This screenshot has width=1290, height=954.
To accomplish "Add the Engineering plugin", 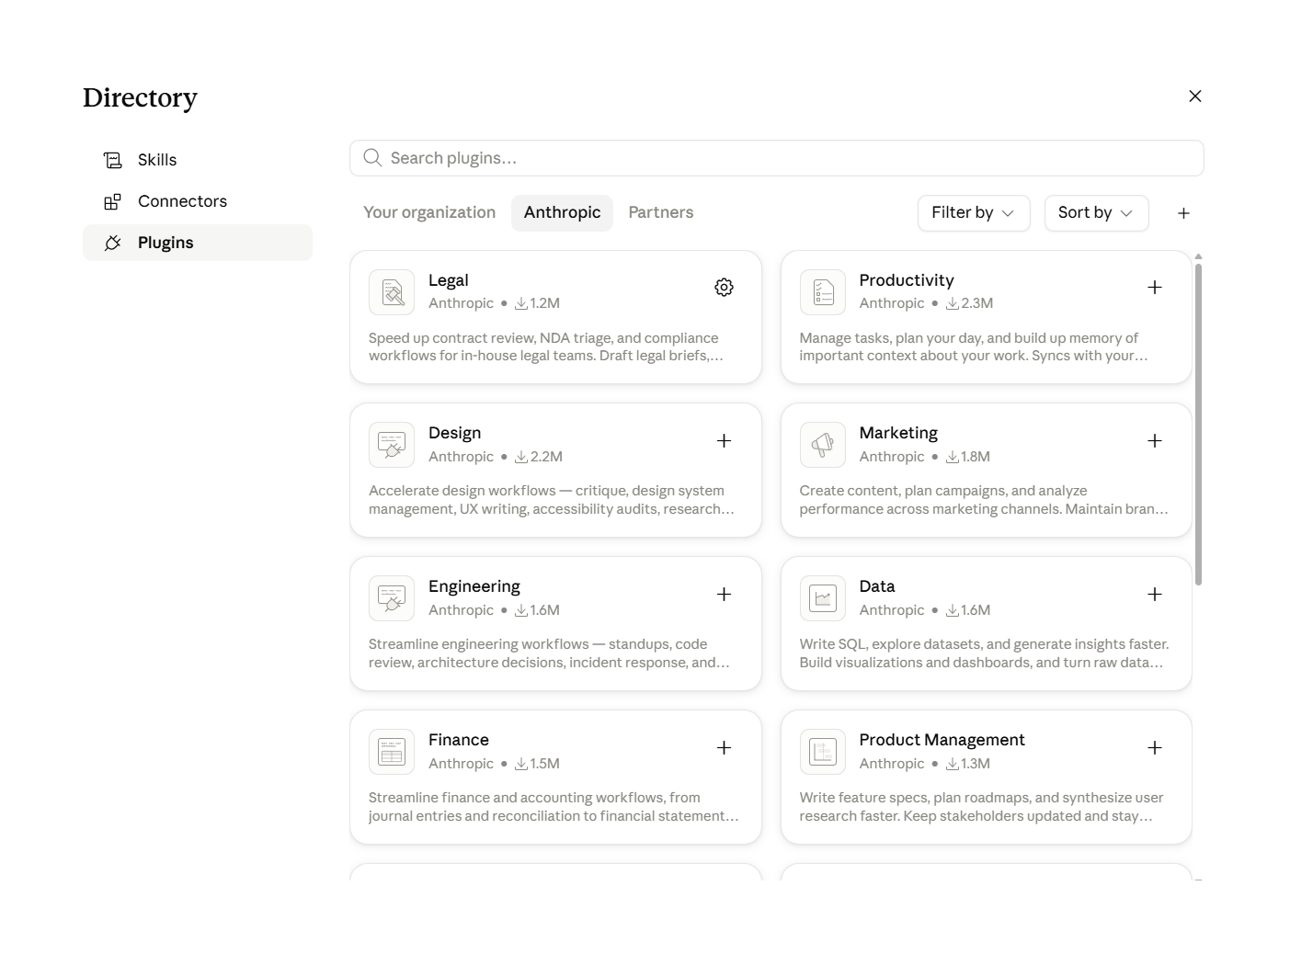I will click(724, 595).
